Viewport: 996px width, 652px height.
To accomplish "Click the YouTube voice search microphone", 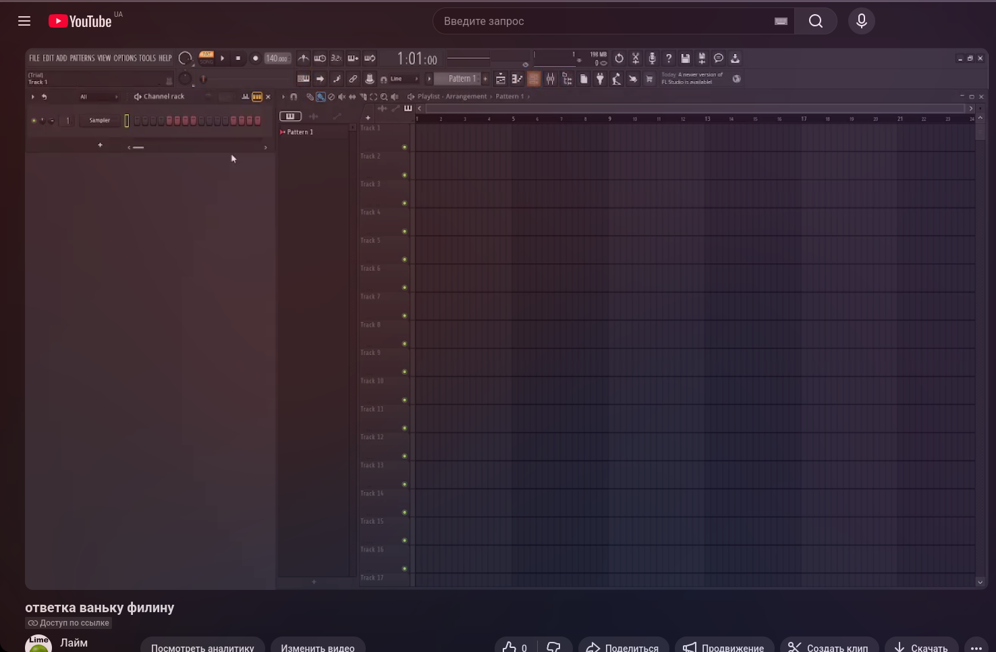I will point(861,21).
